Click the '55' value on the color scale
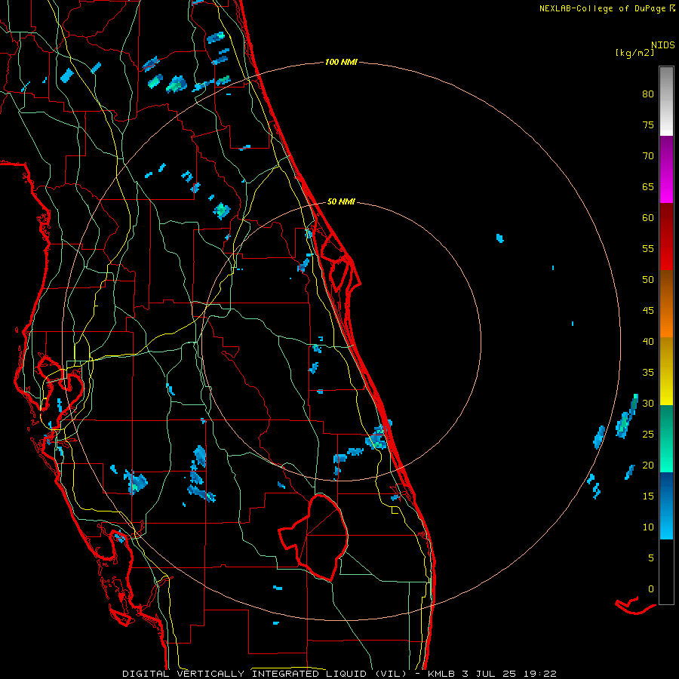The image size is (679, 679). [x=648, y=249]
